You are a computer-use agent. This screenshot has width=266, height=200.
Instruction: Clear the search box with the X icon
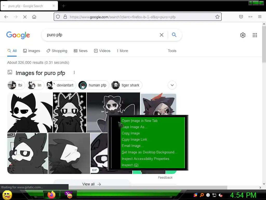[162, 35]
